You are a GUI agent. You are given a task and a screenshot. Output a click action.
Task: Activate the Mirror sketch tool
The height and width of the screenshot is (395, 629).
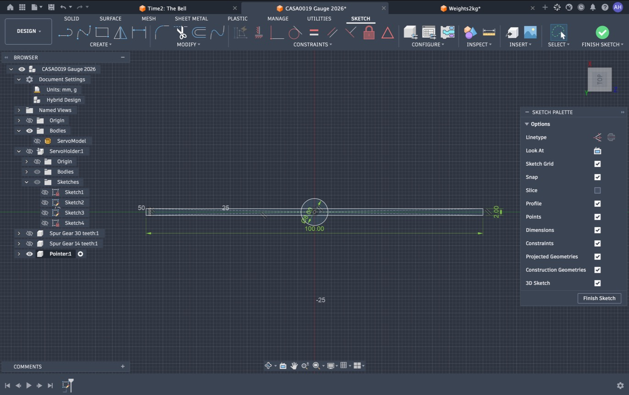[x=120, y=33]
